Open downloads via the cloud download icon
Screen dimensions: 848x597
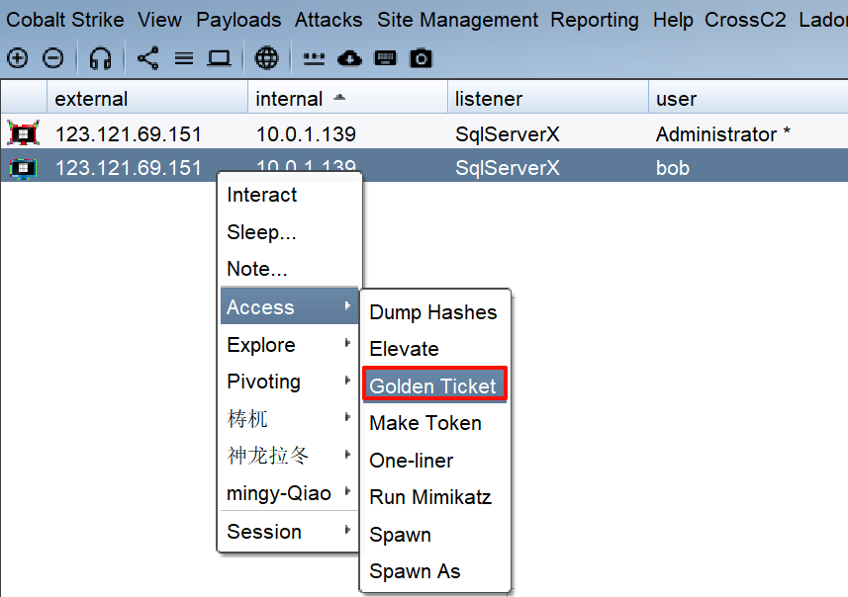(349, 58)
